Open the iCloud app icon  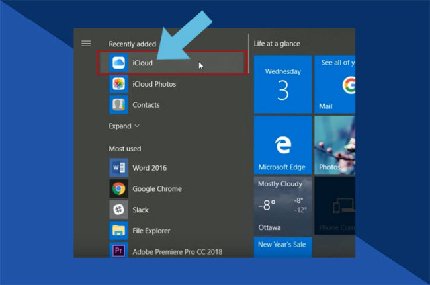[118, 63]
